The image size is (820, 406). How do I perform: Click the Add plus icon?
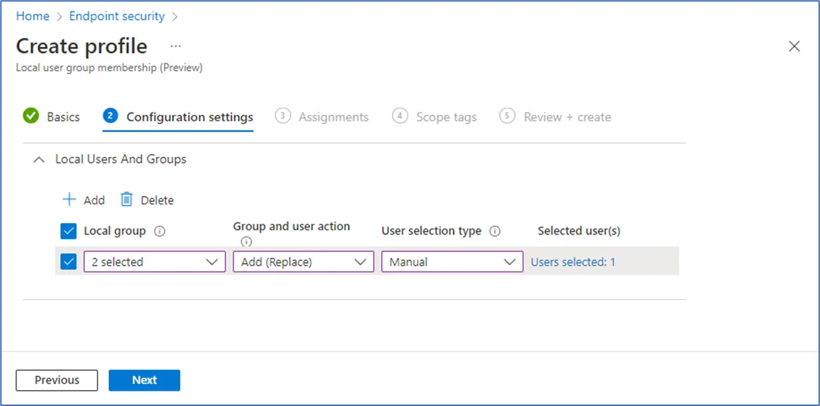point(69,200)
